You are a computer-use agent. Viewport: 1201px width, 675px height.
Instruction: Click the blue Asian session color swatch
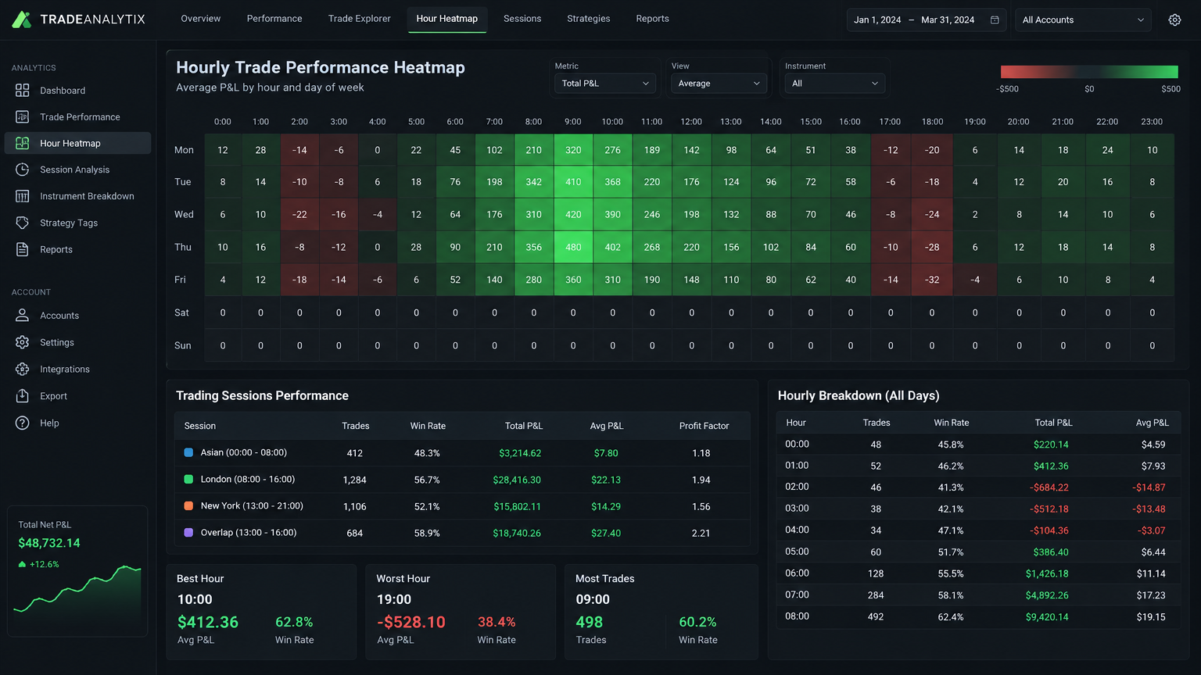[188, 452]
